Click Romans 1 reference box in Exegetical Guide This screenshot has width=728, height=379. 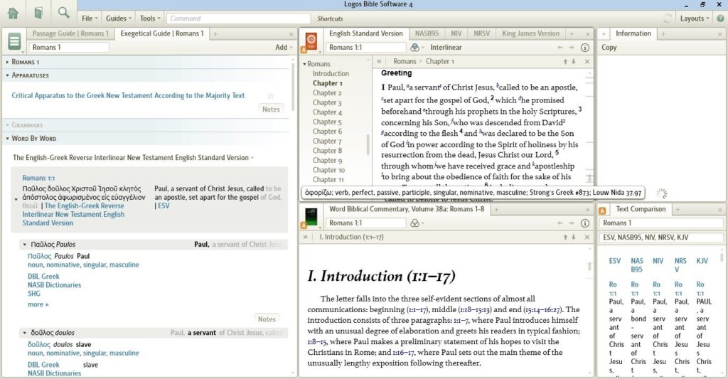[x=69, y=48]
